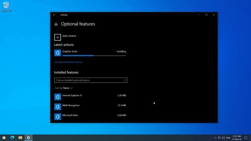Click the 6.68 MB size value
Viewport: 251px width, 141px height.
122,115
